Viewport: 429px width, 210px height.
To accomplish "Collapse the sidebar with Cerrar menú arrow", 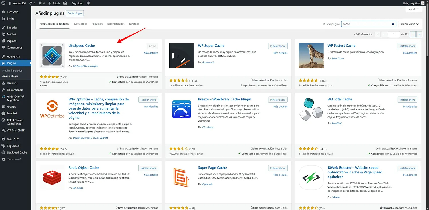I will [x=13, y=159].
